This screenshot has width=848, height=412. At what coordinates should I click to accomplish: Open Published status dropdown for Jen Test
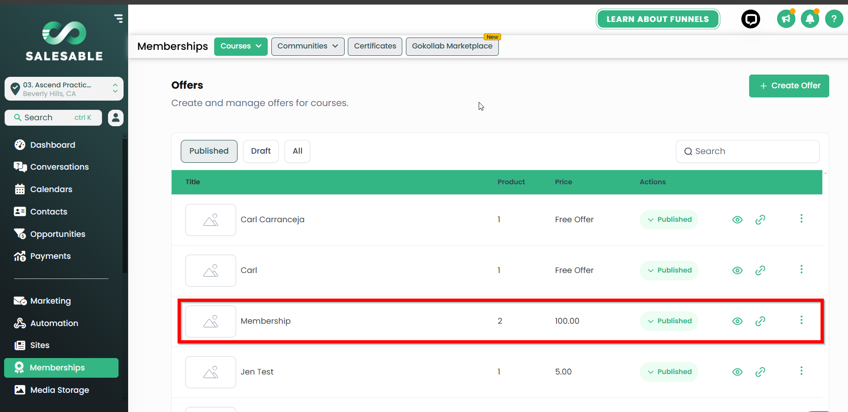[x=669, y=372]
